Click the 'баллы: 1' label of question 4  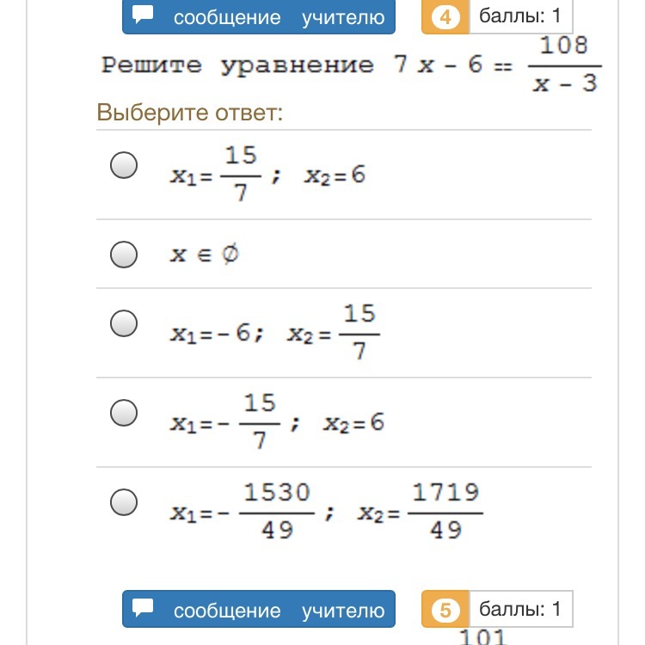click(520, 16)
